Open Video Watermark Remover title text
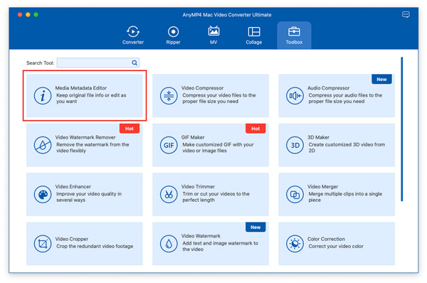The height and width of the screenshot is (283, 427). tap(85, 137)
